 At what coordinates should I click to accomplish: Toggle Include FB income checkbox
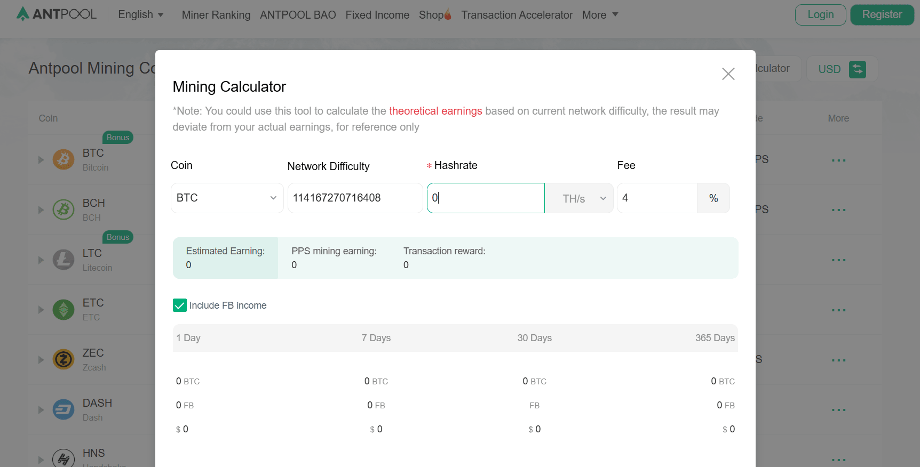[x=179, y=305]
